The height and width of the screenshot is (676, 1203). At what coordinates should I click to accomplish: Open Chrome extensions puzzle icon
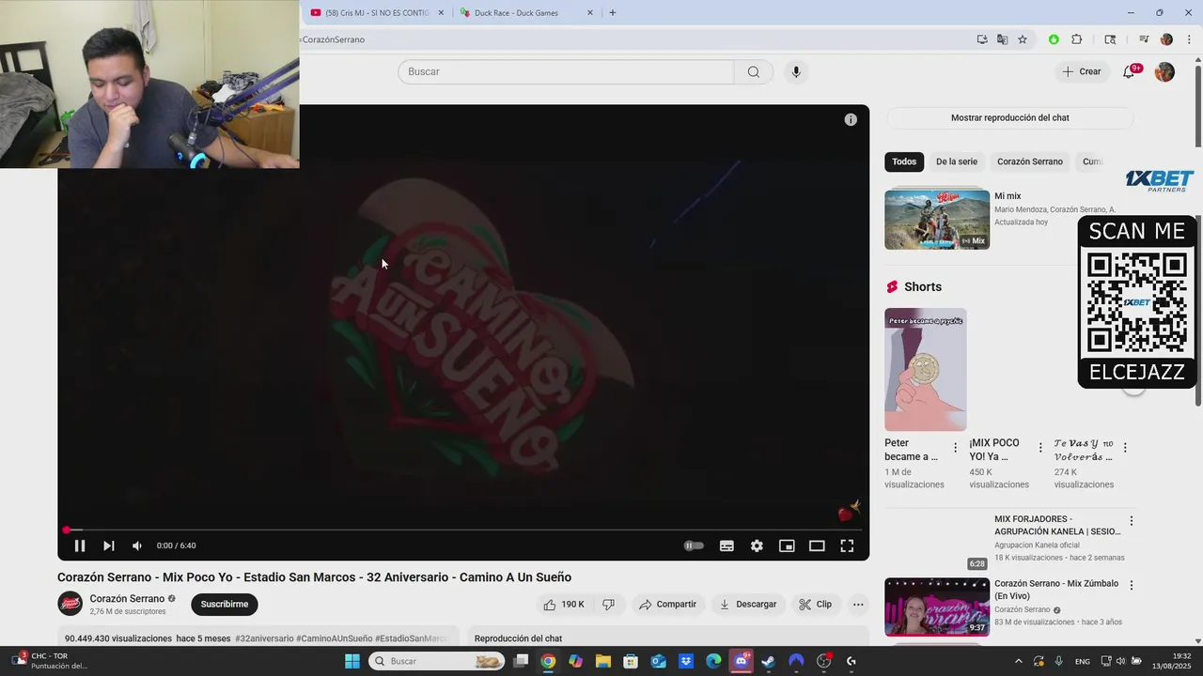click(x=1077, y=39)
